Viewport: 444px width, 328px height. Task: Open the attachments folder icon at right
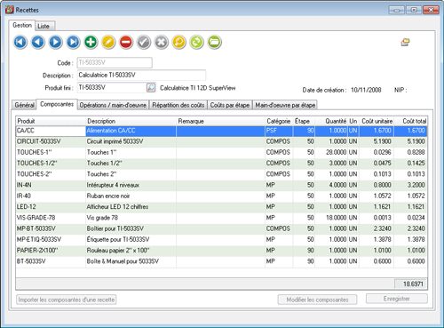click(x=405, y=43)
